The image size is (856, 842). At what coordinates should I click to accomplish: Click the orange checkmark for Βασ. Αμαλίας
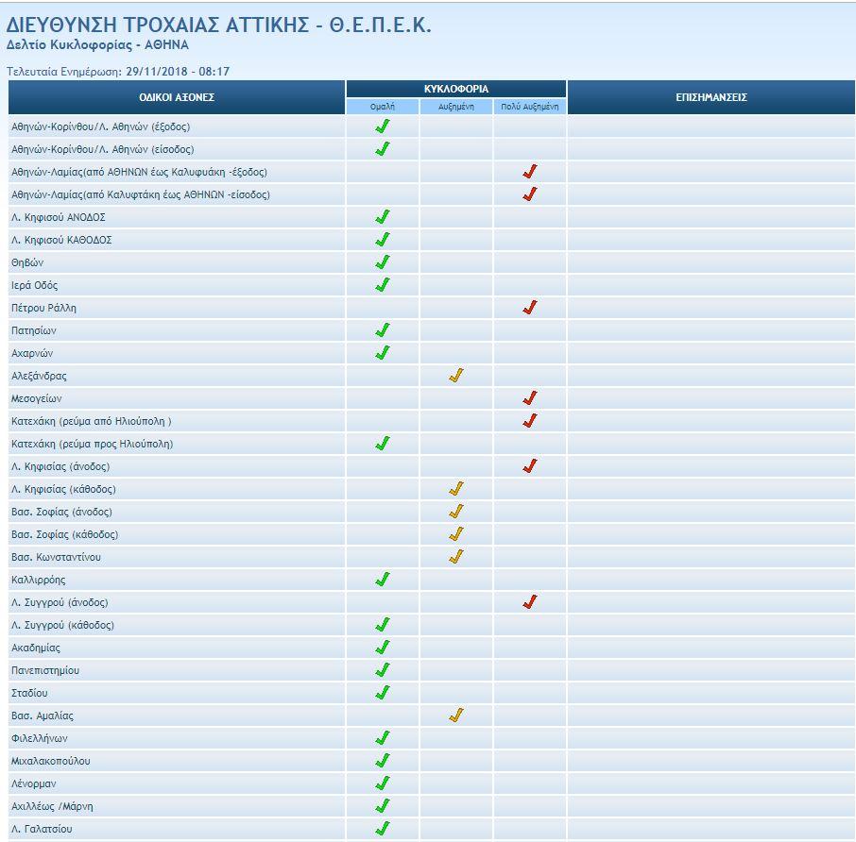point(456,716)
